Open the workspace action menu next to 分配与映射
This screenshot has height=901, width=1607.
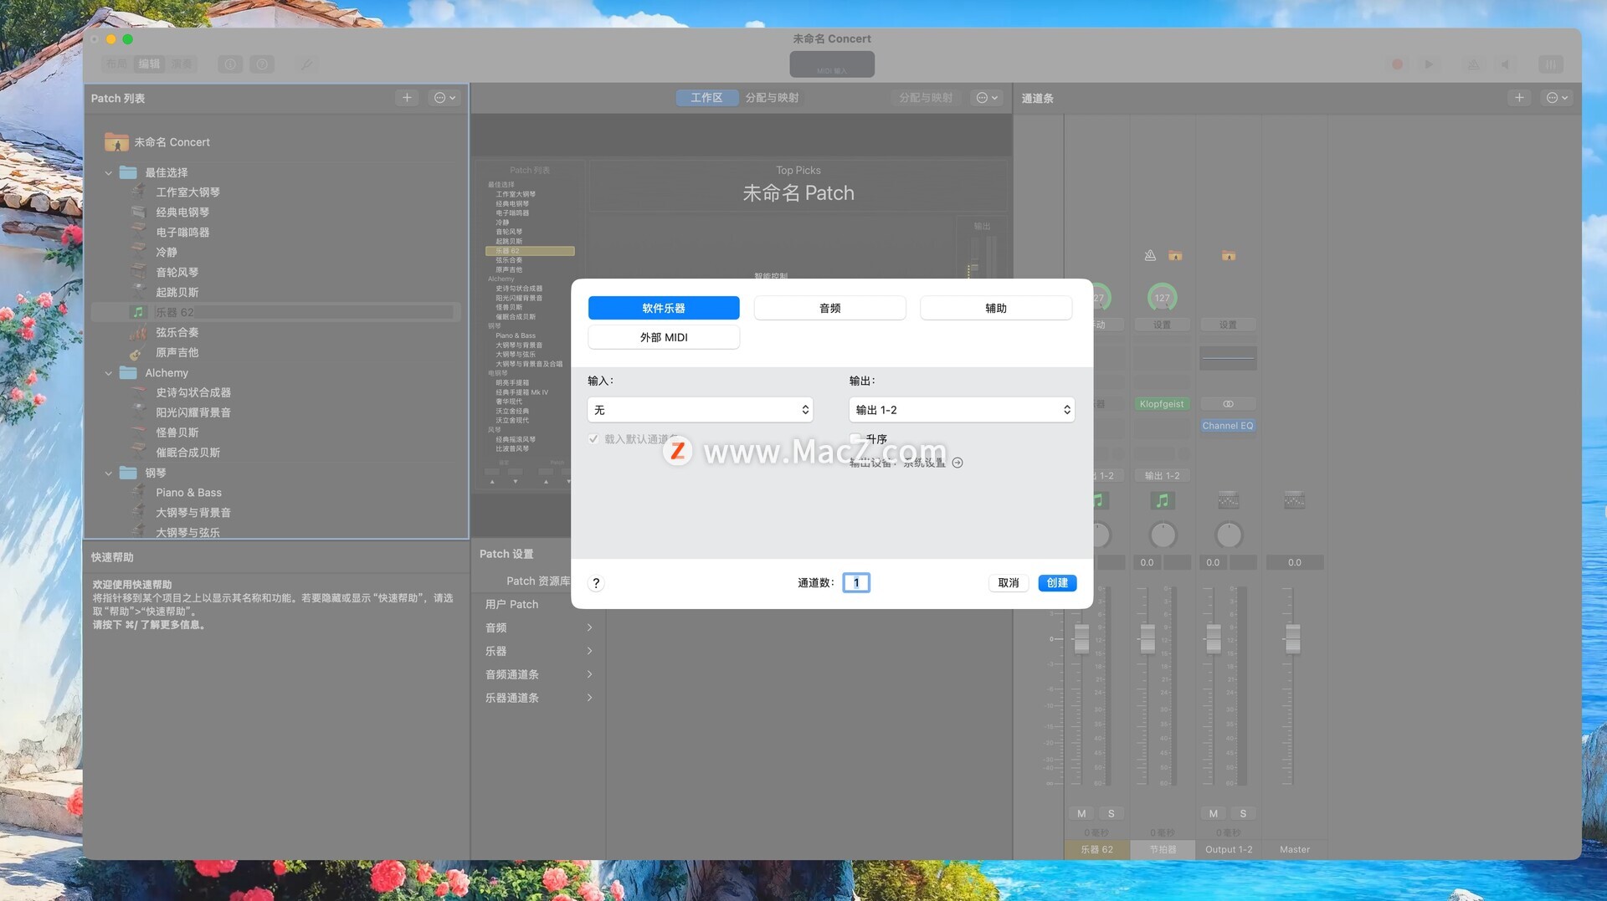[x=987, y=98]
